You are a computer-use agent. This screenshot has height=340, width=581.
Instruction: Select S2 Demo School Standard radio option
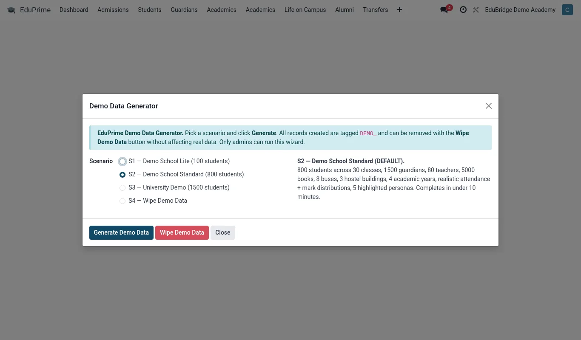(x=122, y=175)
